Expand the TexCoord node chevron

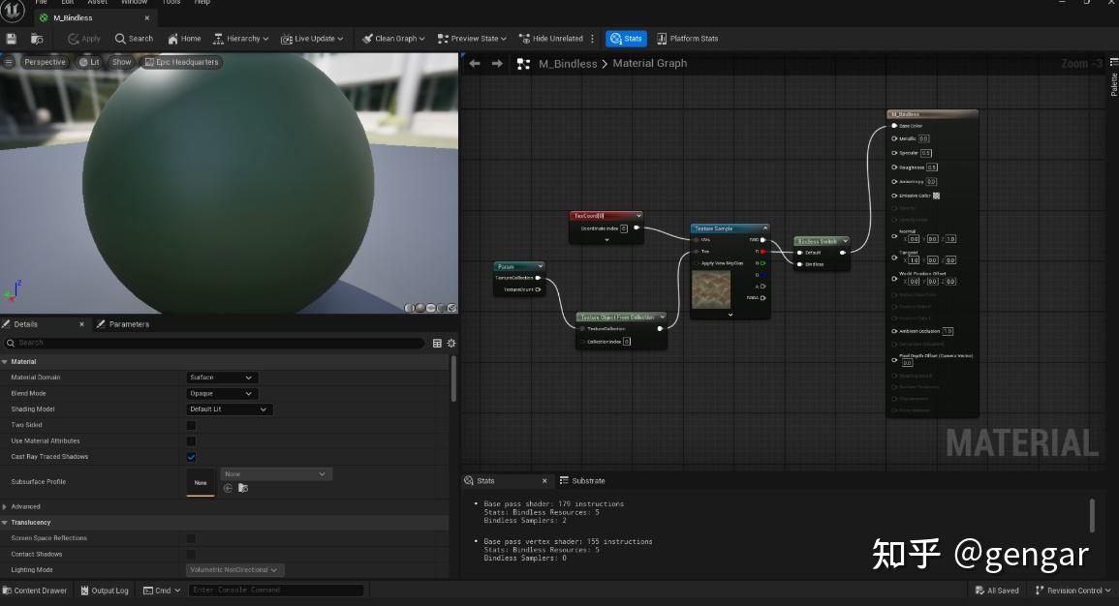606,239
